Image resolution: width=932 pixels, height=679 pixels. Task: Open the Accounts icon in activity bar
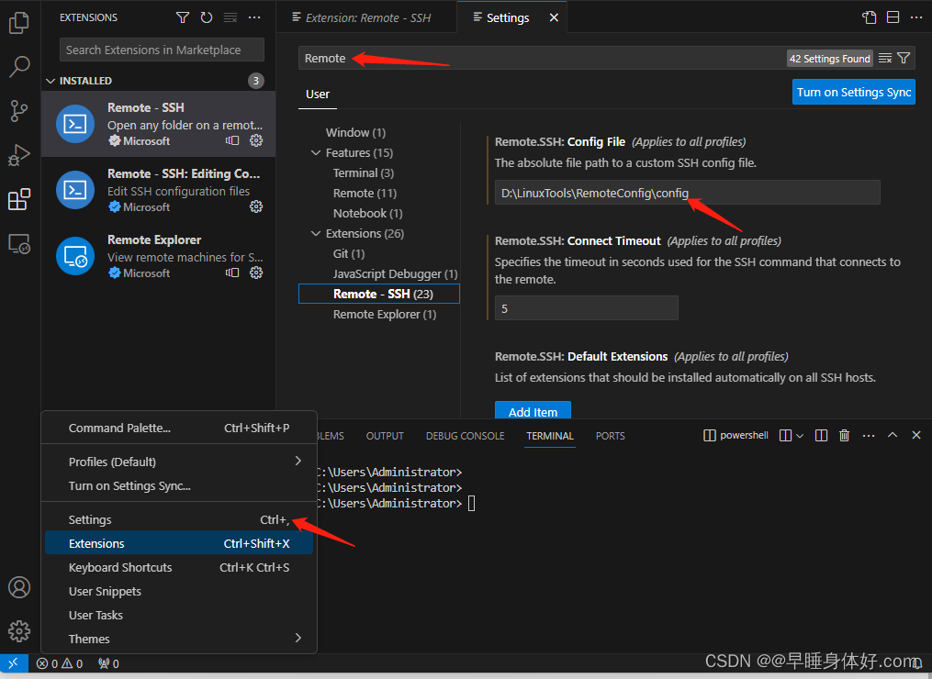coord(19,587)
